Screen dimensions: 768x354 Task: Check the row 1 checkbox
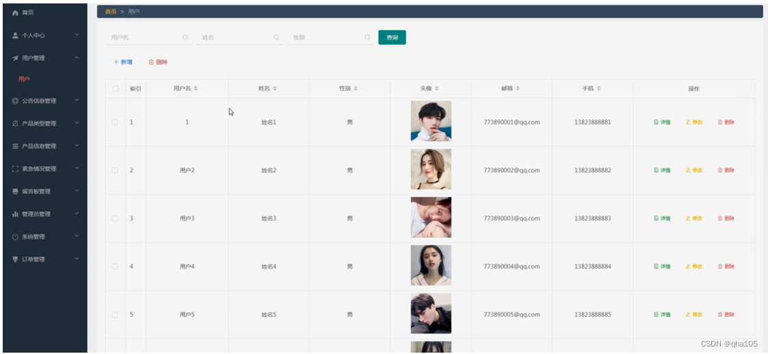click(115, 122)
